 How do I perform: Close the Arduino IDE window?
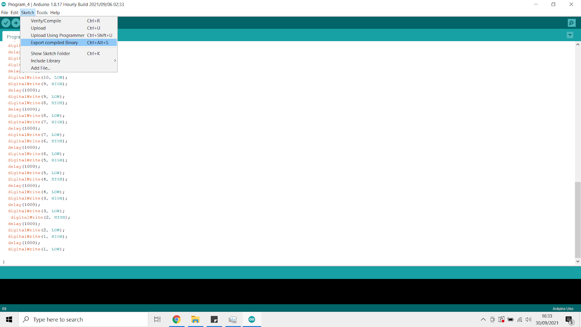point(571,4)
